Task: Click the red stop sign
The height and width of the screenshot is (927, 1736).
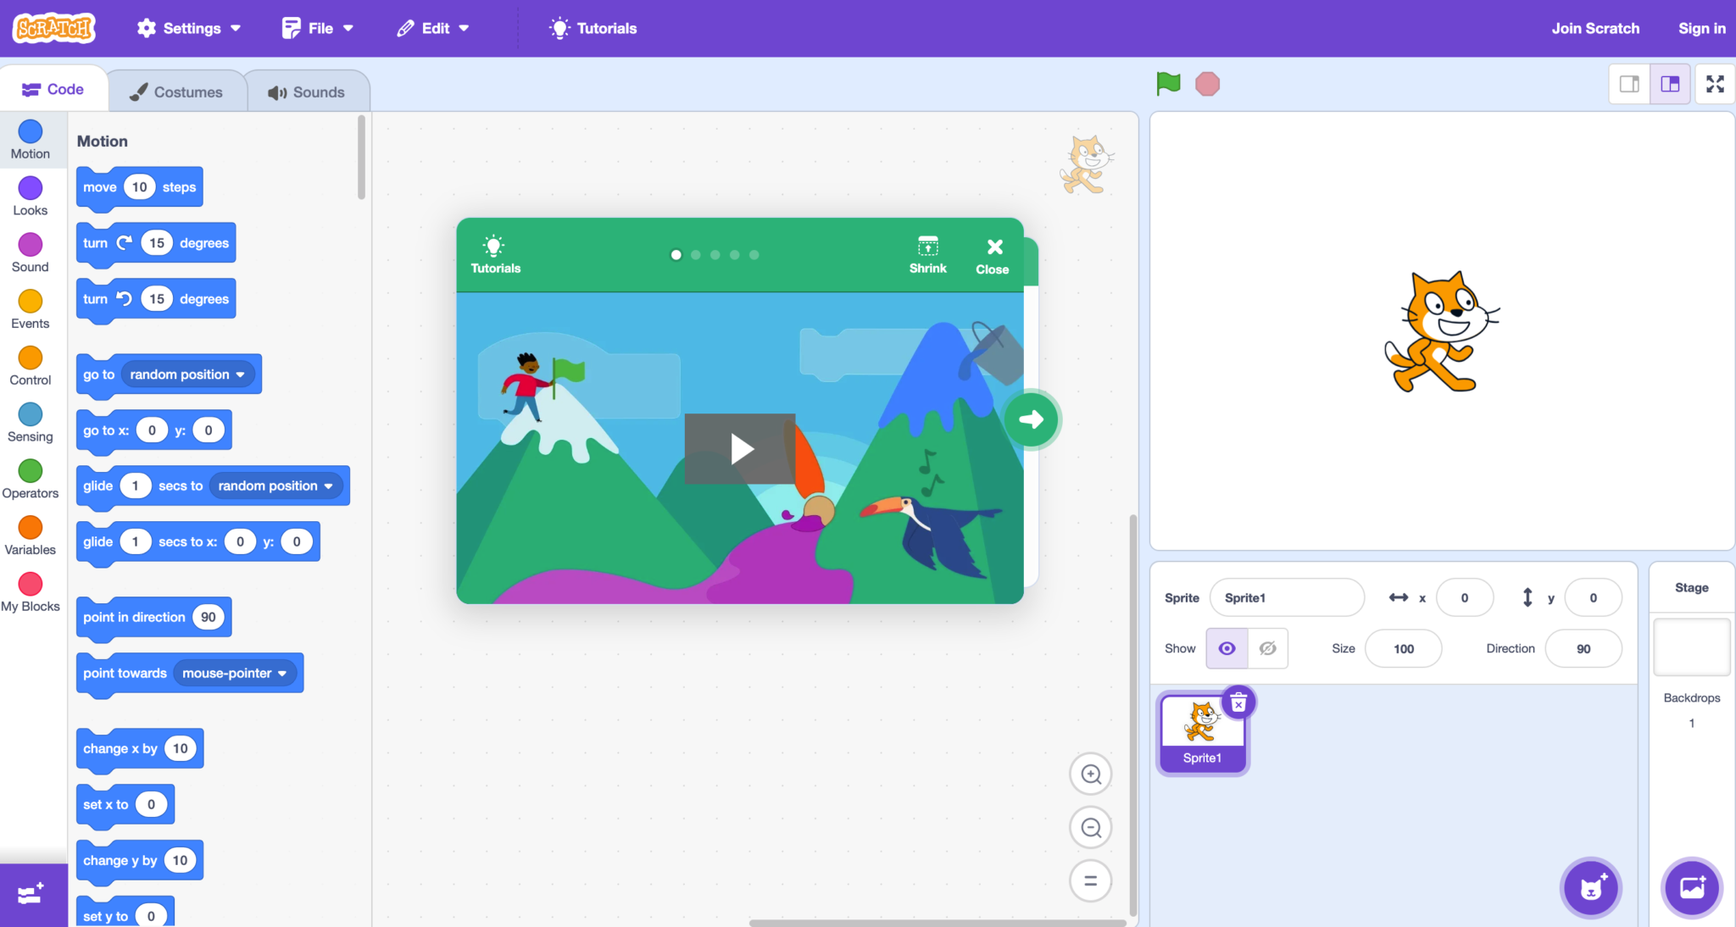Action: click(x=1208, y=83)
